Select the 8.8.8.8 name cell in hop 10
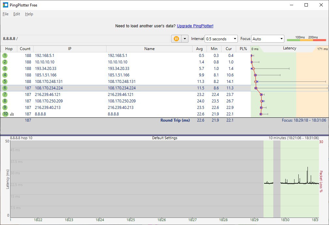Viewport: 329px width, 225px height. tap(113, 114)
